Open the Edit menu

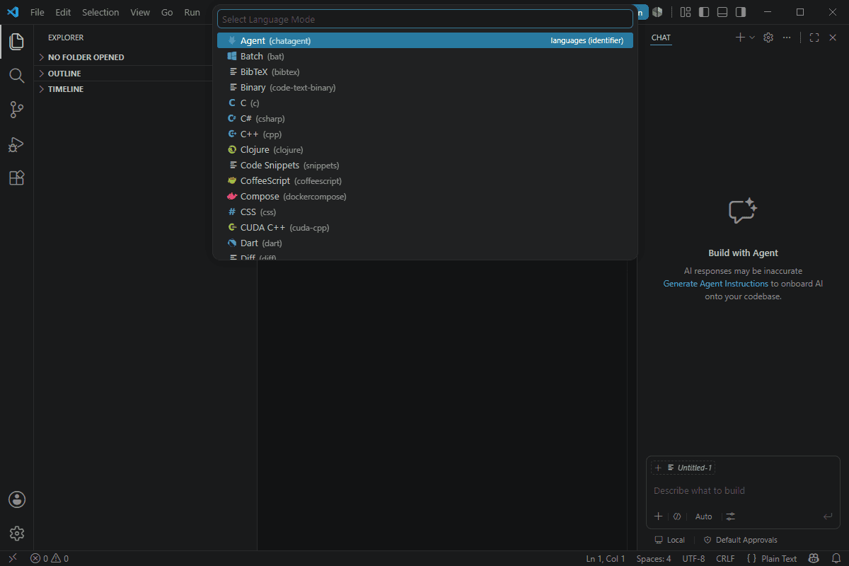[63, 12]
